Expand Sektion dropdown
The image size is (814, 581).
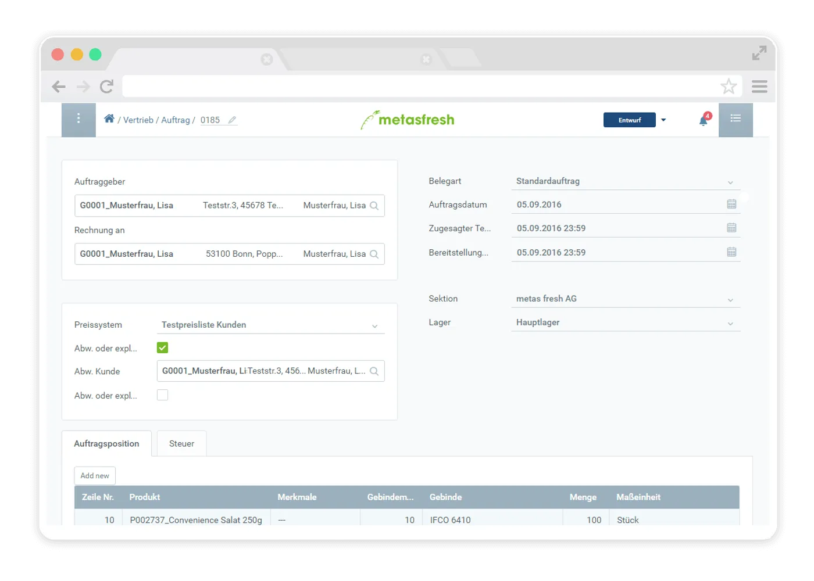tap(730, 300)
